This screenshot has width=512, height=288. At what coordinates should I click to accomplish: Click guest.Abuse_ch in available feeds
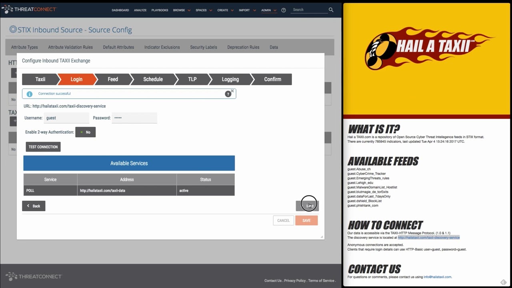pyautogui.click(x=359, y=169)
